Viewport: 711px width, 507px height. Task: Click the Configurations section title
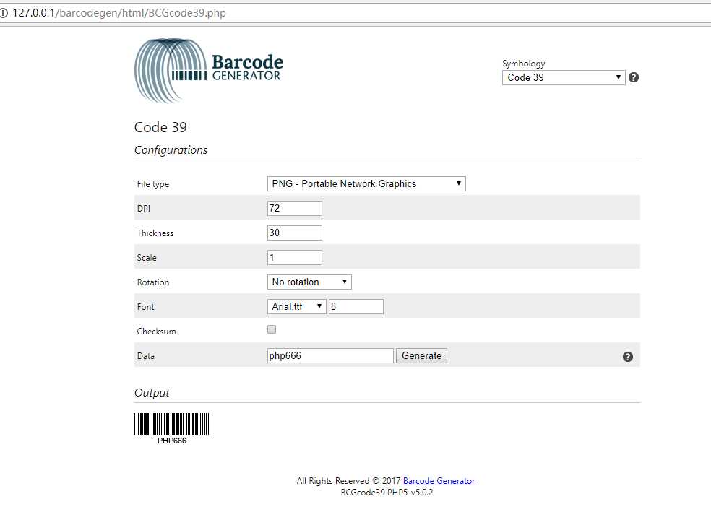(x=171, y=150)
